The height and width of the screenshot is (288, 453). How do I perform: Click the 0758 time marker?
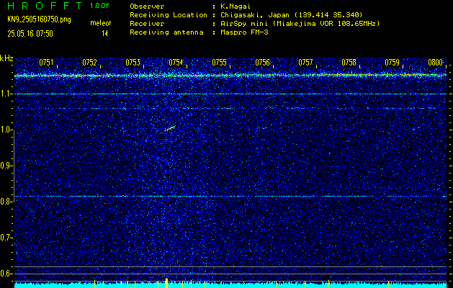coord(349,63)
